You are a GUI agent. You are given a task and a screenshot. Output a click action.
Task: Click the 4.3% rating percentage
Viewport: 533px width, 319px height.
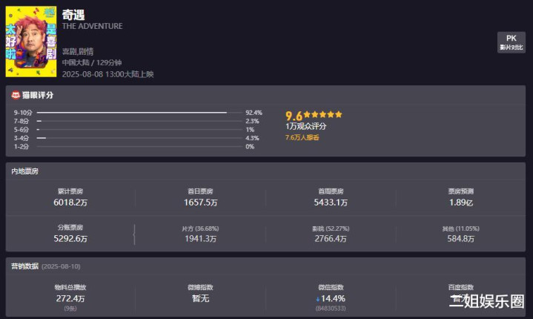(252, 138)
